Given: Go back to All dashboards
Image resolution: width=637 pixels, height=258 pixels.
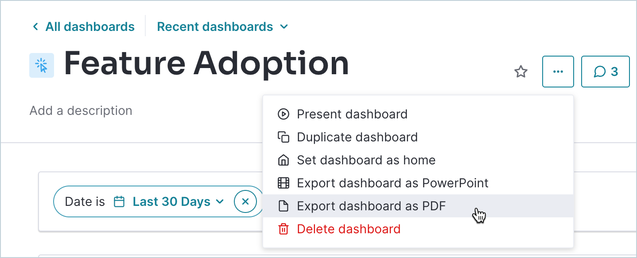Looking at the screenshot, I should click(84, 27).
